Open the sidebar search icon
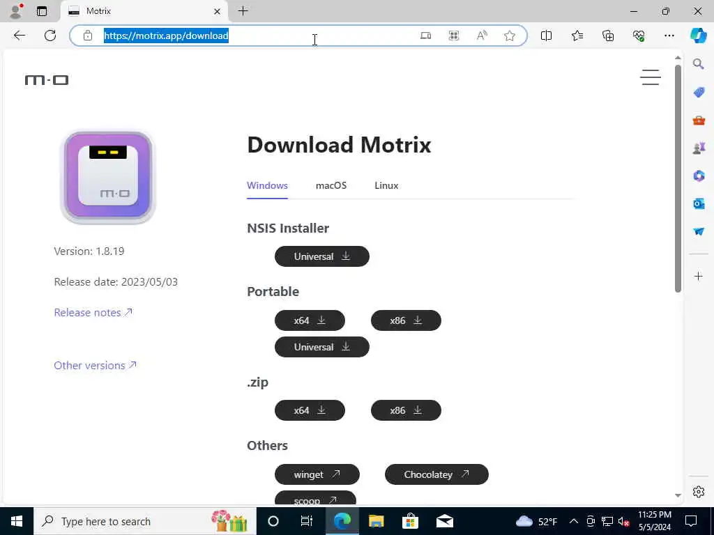 (698, 64)
